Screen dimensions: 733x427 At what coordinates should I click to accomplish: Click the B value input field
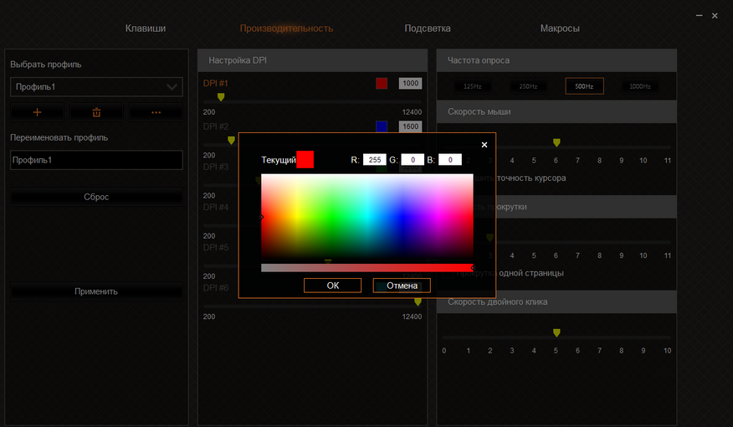[x=450, y=159]
